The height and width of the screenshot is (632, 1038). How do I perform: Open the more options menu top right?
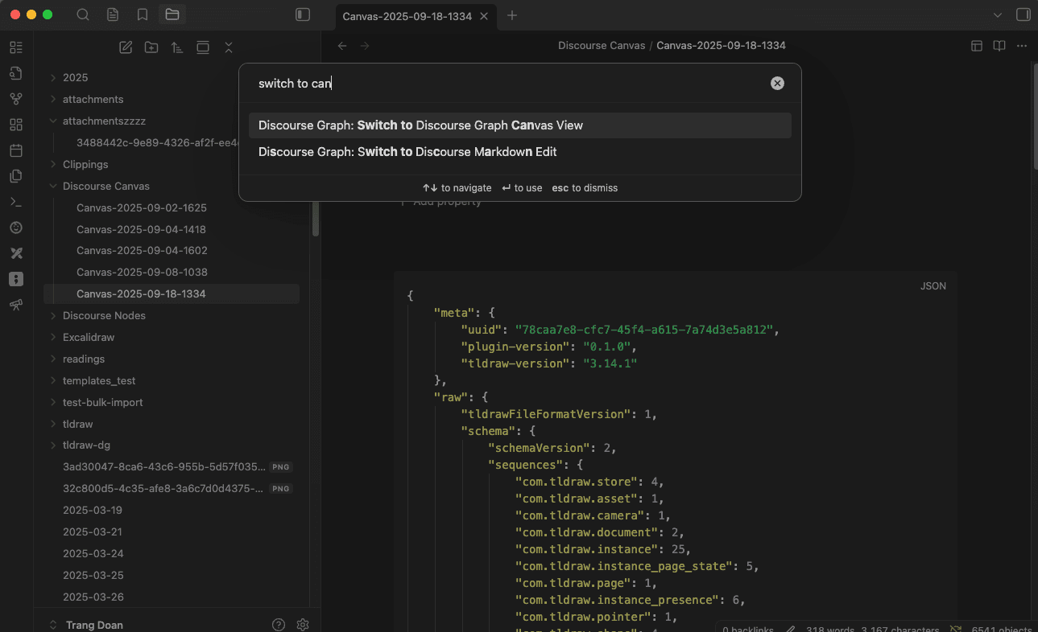coord(1021,46)
